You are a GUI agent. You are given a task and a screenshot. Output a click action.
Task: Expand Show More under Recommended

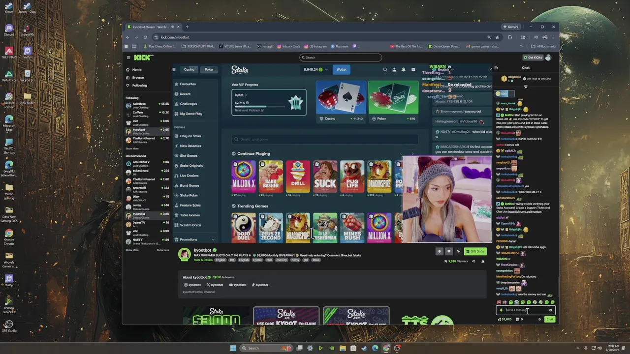132,250
